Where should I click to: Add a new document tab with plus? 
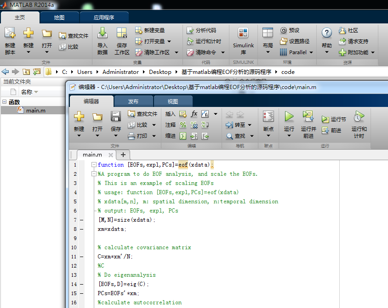point(123,155)
